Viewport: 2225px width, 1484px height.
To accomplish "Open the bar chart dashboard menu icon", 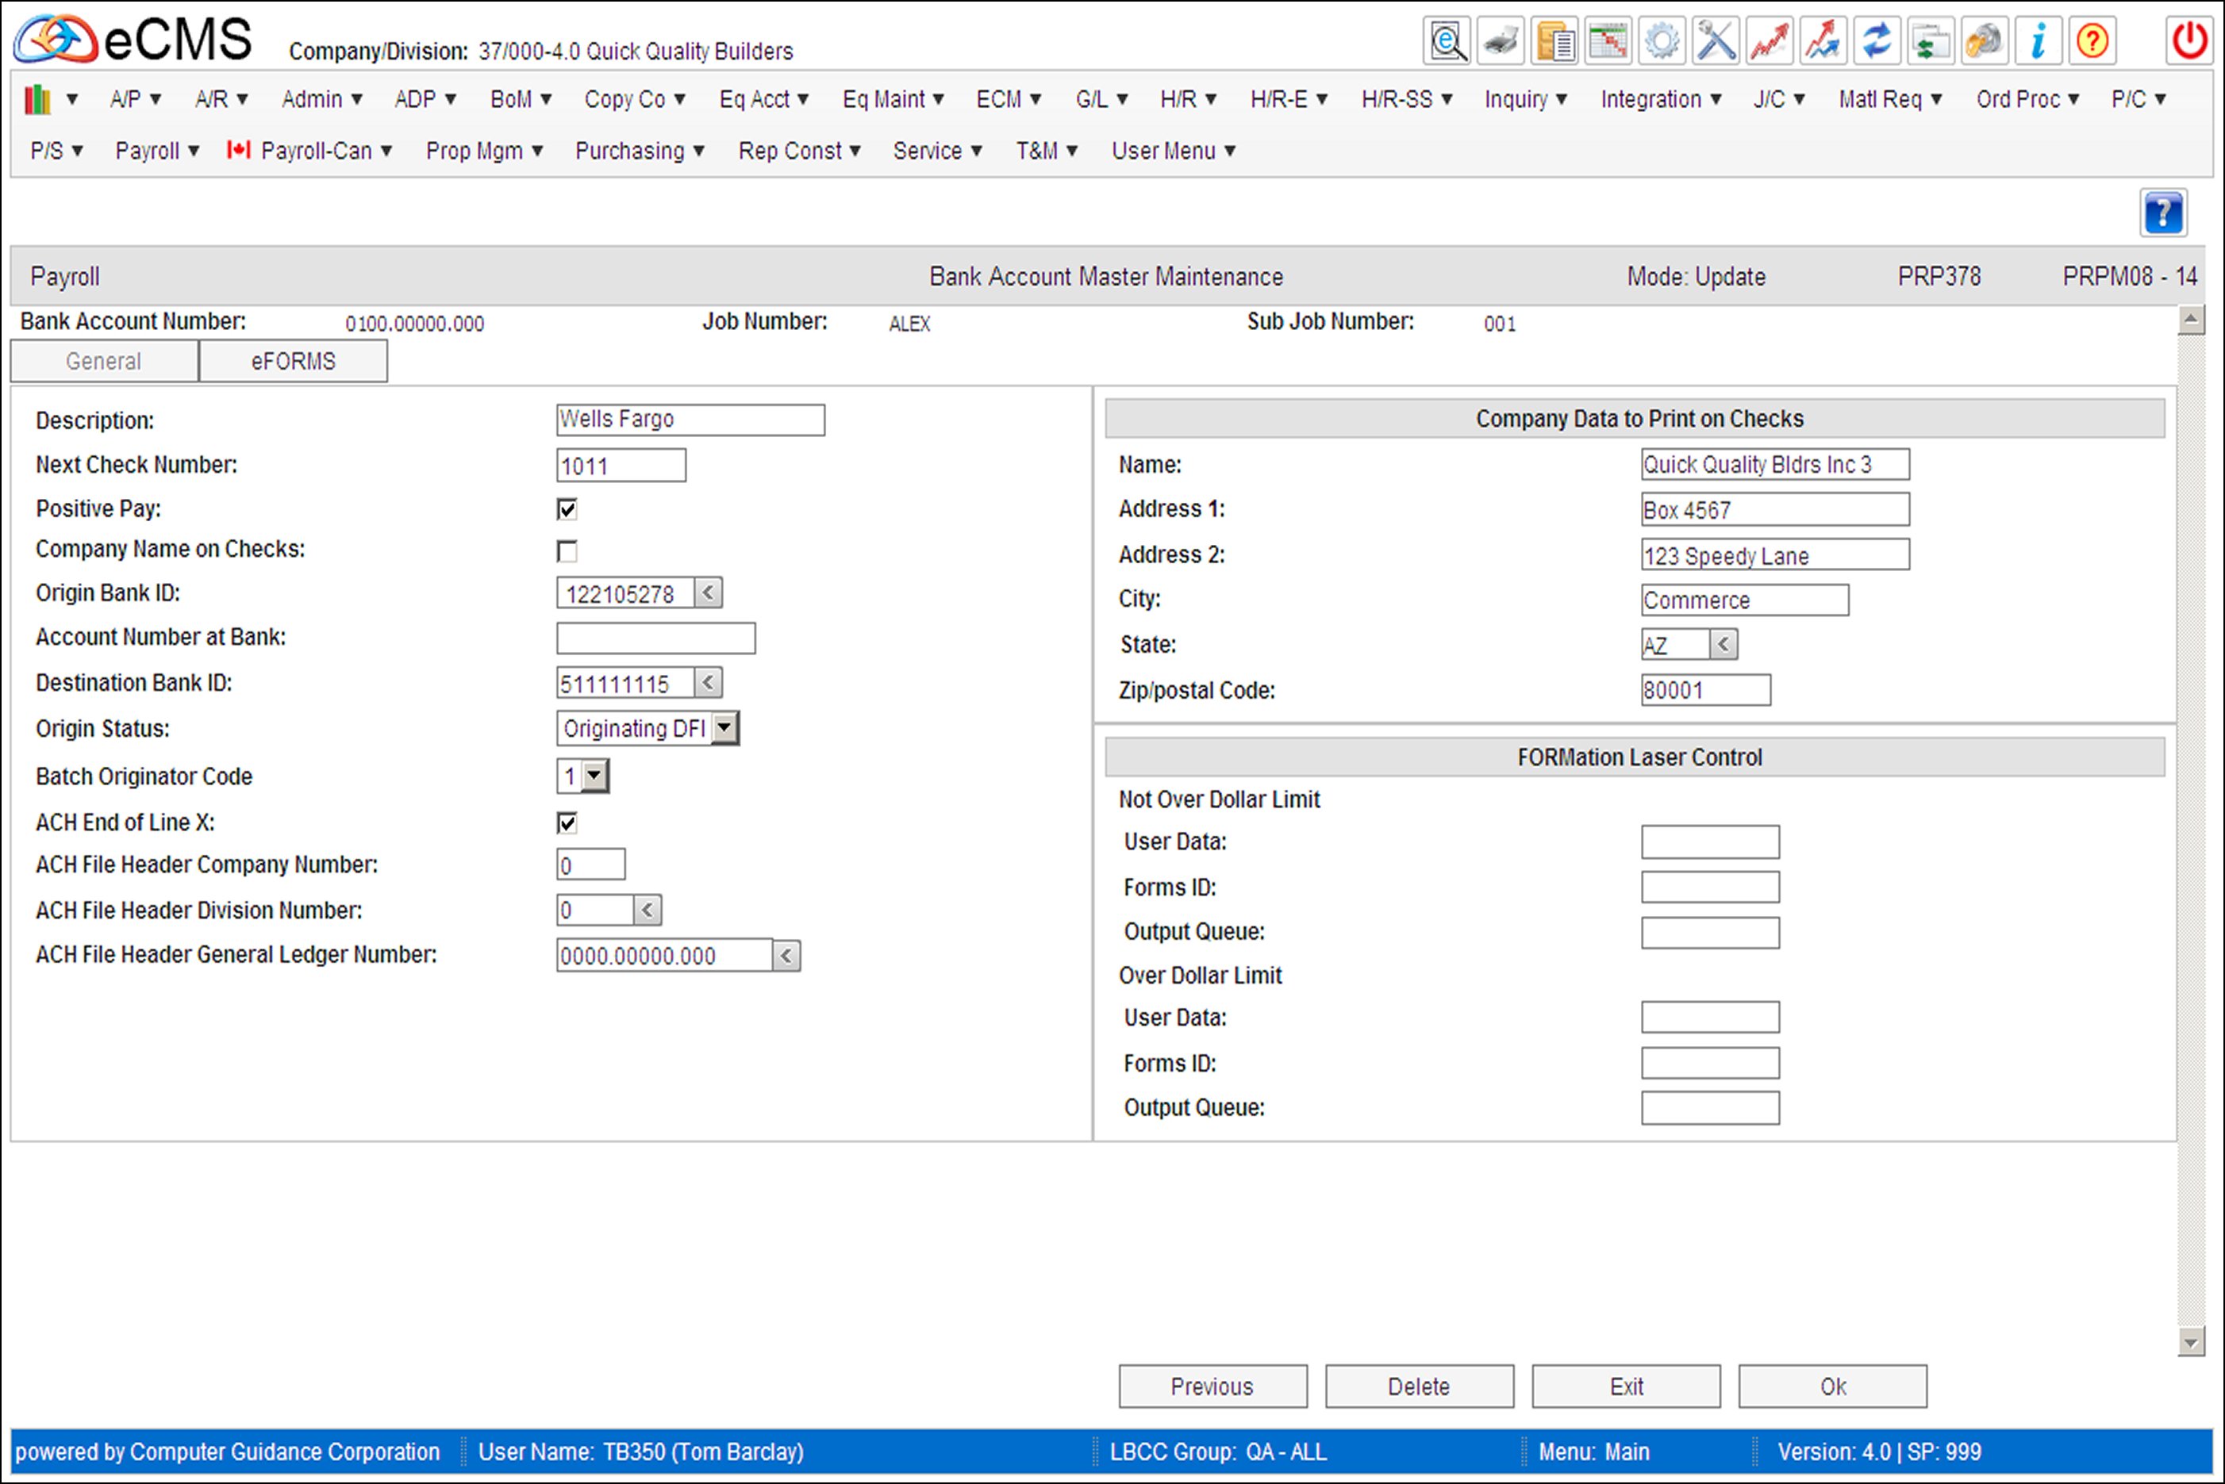I will [x=50, y=98].
